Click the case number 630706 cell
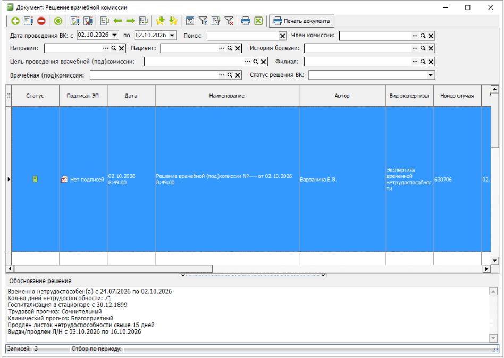Viewport: 504px width, 358px height. pyautogui.click(x=457, y=180)
